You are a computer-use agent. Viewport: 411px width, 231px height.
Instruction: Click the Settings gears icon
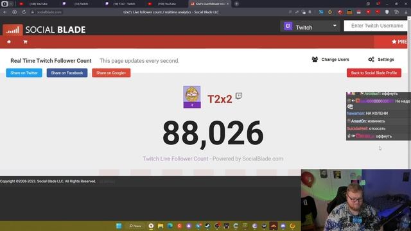pyautogui.click(x=371, y=60)
